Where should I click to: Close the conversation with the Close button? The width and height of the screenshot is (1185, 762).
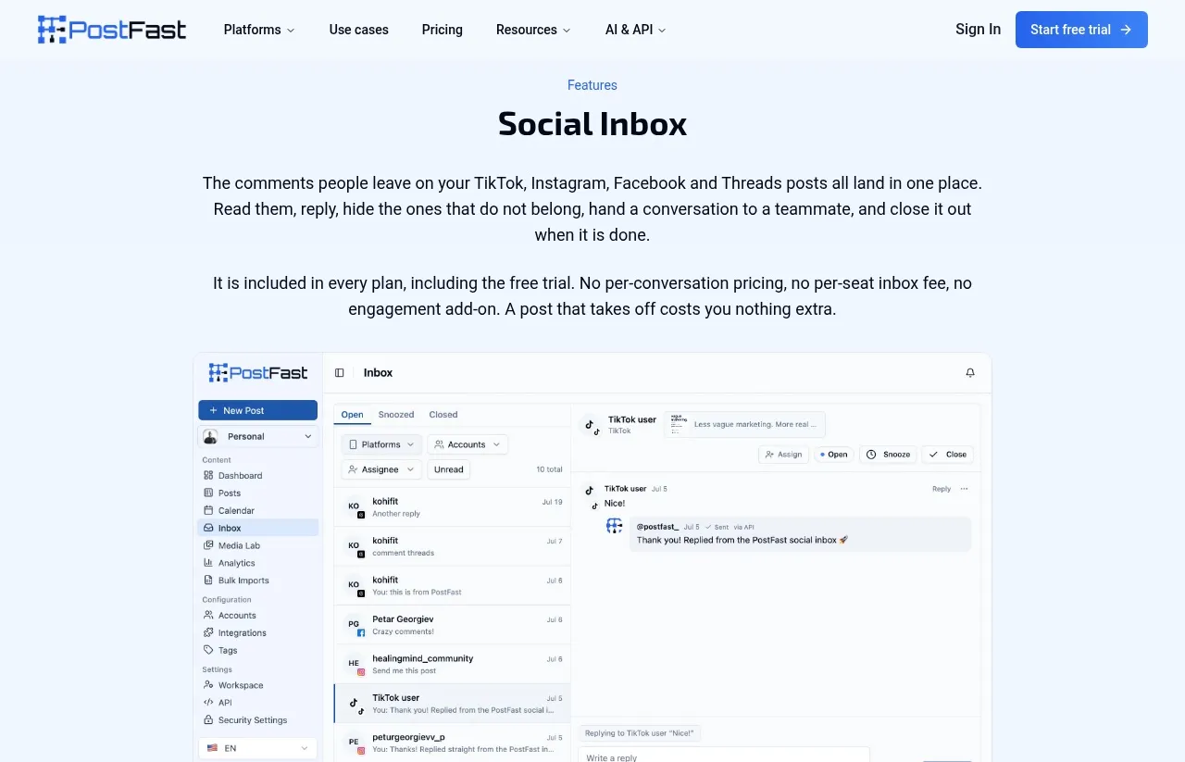pos(948,455)
